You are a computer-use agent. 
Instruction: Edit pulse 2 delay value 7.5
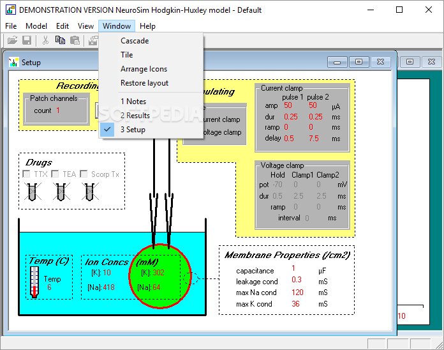tap(314, 139)
